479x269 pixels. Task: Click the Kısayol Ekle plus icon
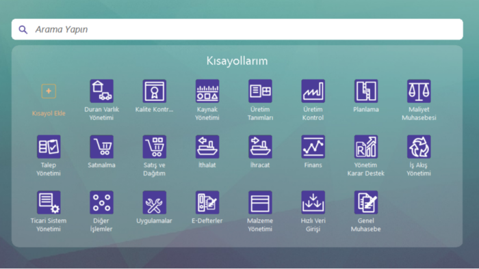(49, 91)
